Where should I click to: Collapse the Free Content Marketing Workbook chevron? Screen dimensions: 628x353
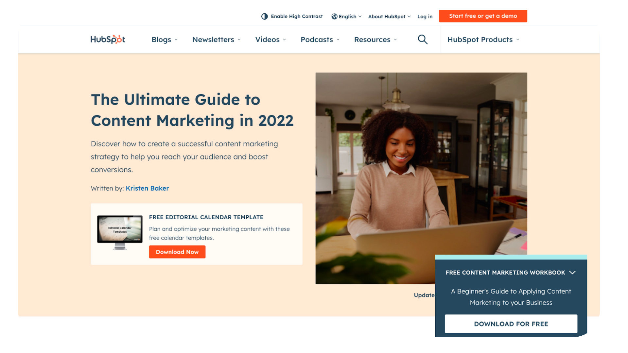(x=572, y=273)
